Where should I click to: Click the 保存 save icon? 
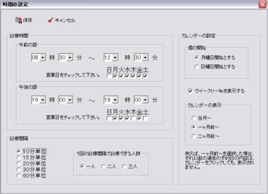tap(19, 20)
